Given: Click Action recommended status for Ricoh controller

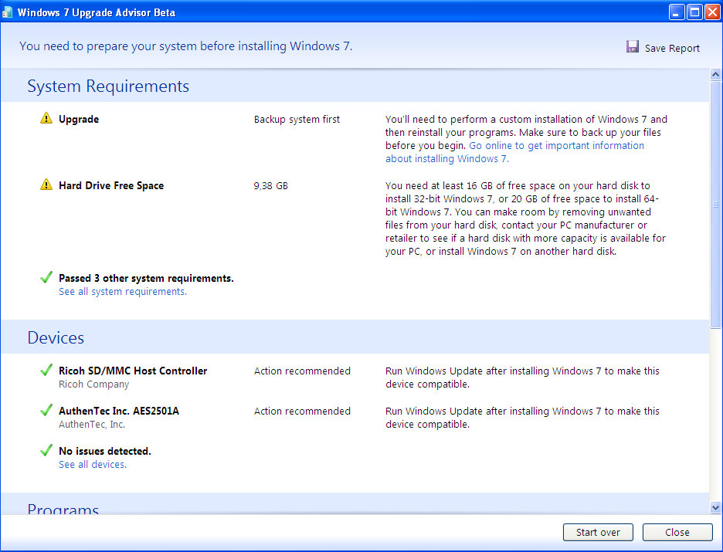Looking at the screenshot, I should (302, 371).
